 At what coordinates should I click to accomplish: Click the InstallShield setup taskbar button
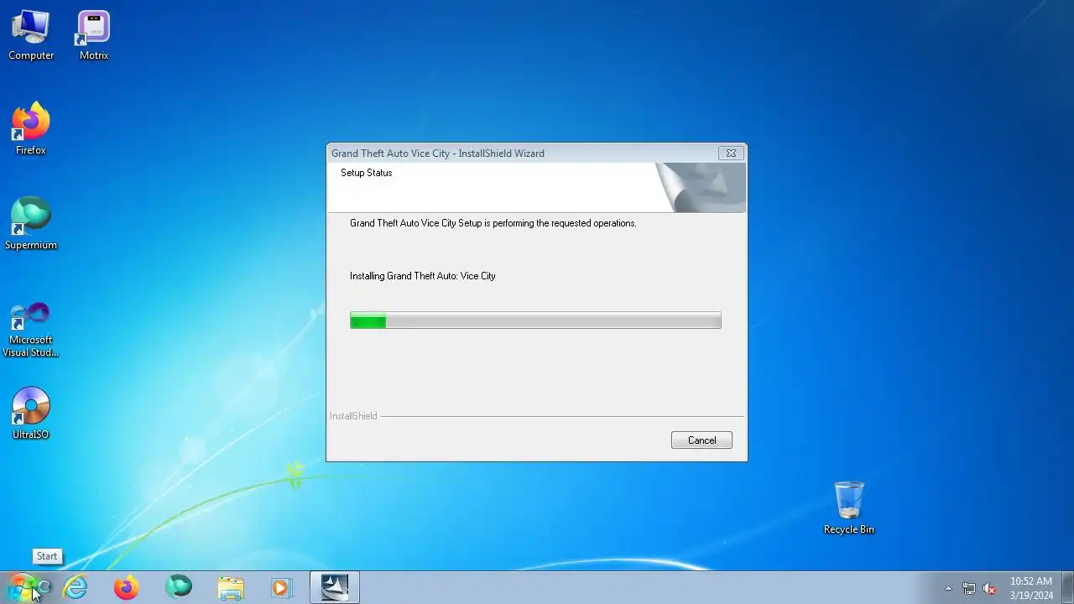(x=335, y=587)
